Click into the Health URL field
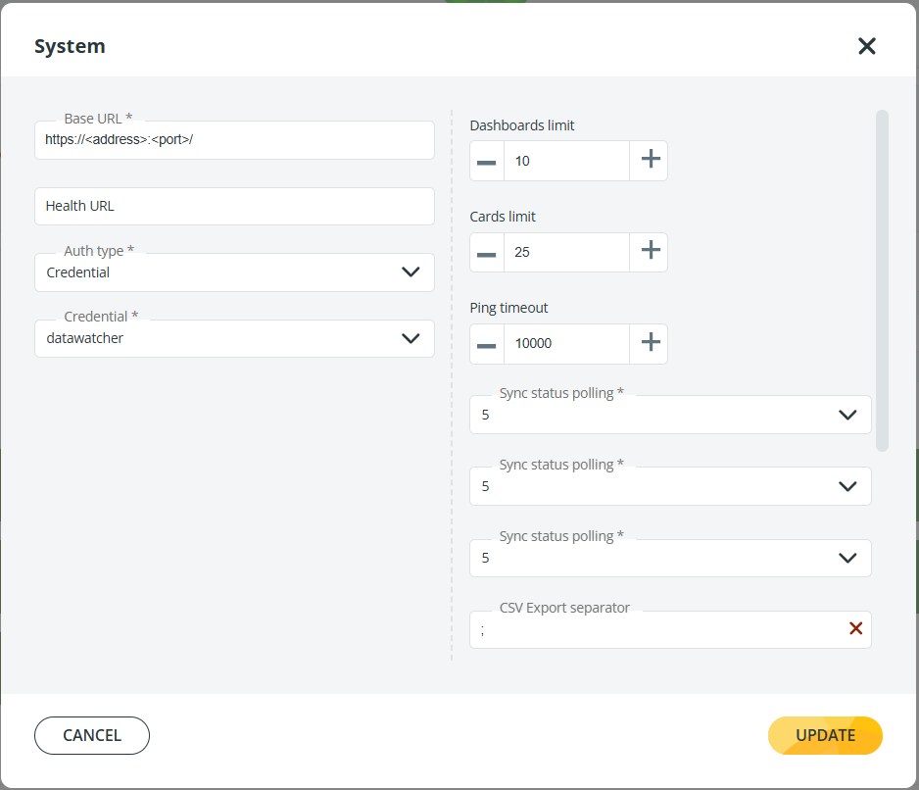 coord(234,207)
